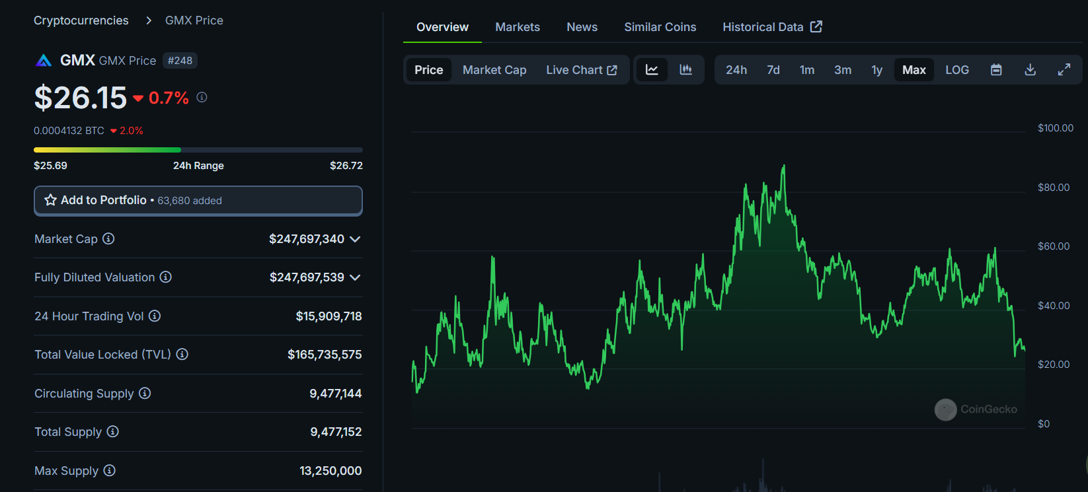This screenshot has height=492, width=1088.
Task: Toggle LOG scale on chart
Action: tap(957, 70)
